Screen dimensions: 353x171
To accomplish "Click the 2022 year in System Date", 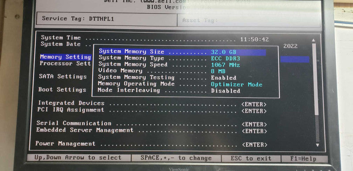I will 290,46.
